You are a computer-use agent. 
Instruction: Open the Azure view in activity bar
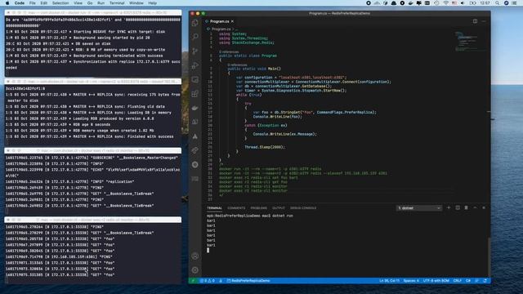[x=195, y=136]
